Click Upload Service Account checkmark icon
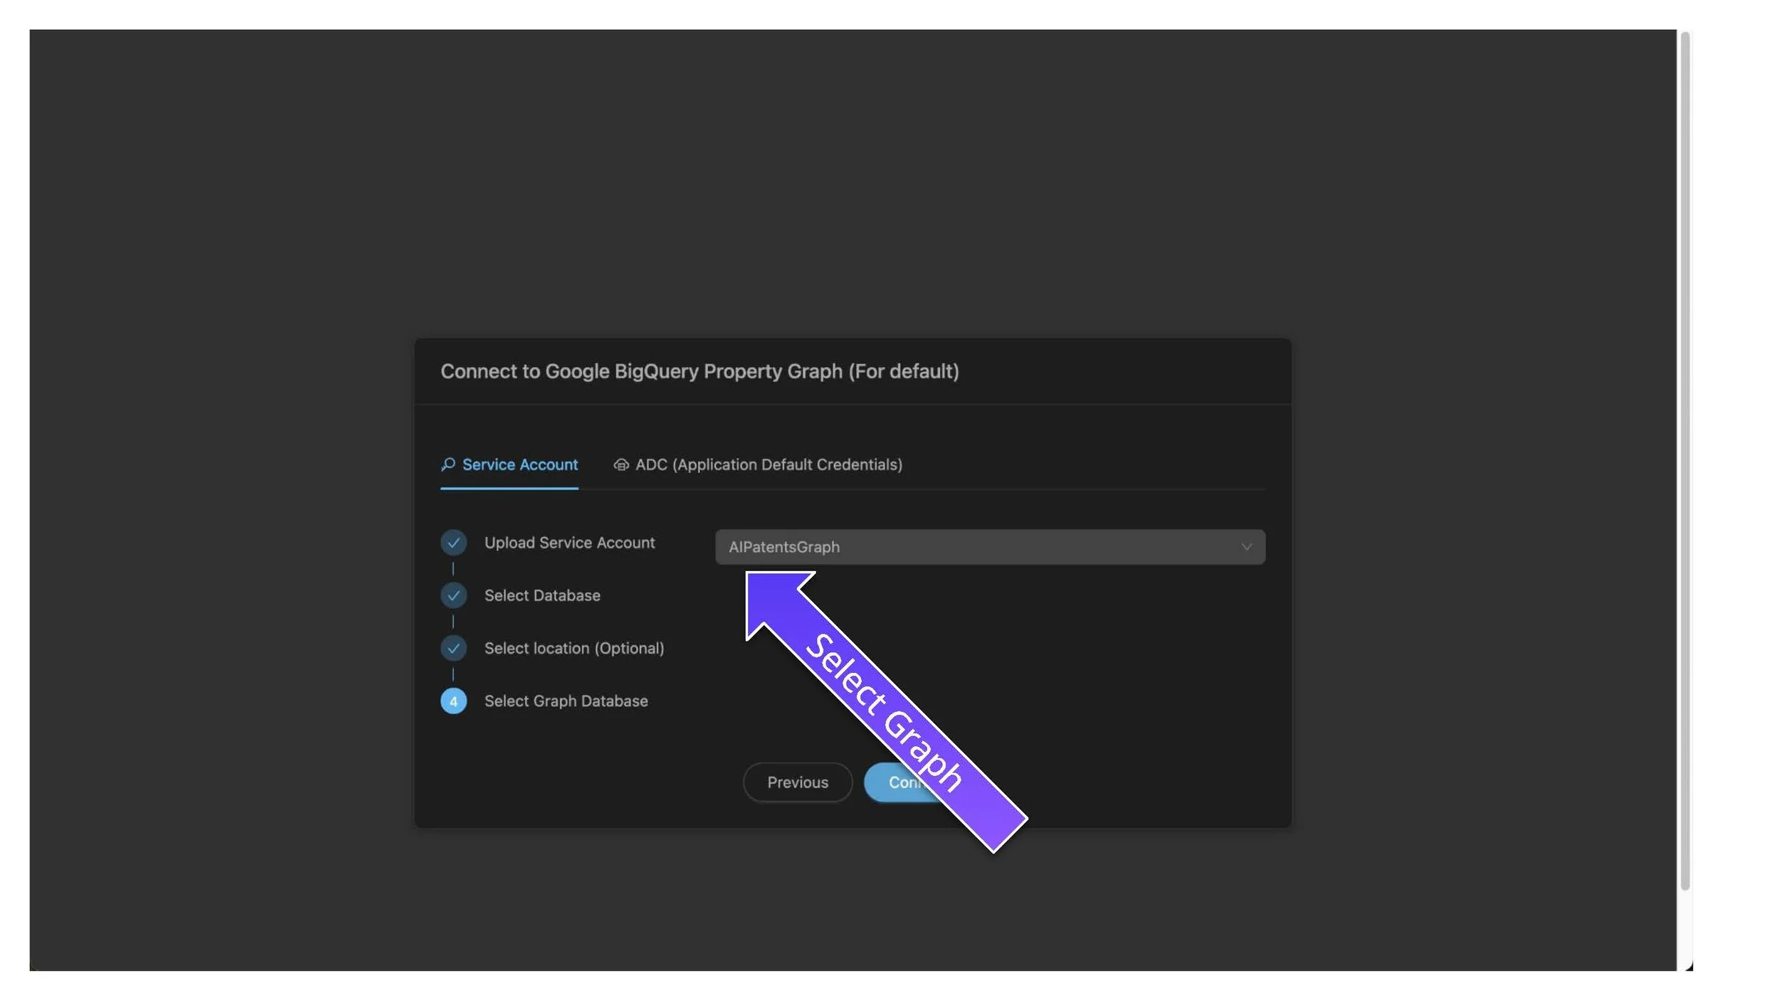1779x1000 pixels. [x=453, y=543]
